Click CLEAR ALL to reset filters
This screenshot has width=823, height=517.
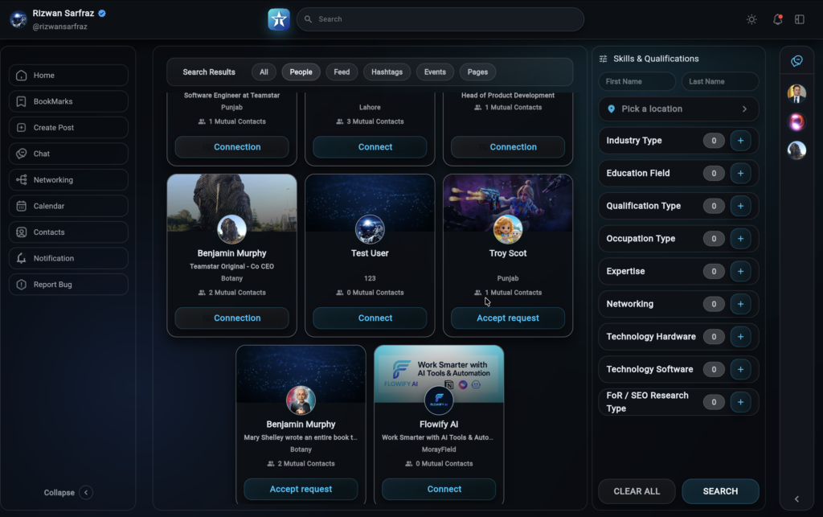click(637, 491)
